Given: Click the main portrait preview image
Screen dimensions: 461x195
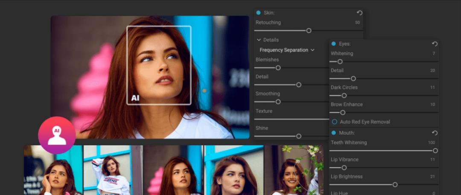Looking at the screenshot, I should (150, 77).
